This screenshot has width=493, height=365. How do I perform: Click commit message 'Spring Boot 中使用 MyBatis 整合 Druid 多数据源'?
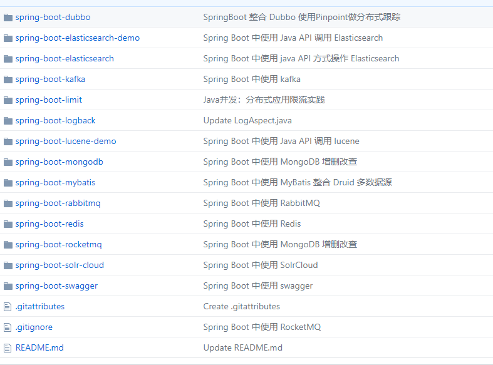298,183
